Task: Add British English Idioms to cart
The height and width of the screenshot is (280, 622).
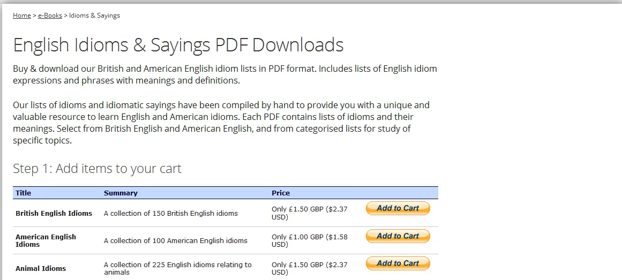Action: pyautogui.click(x=398, y=208)
